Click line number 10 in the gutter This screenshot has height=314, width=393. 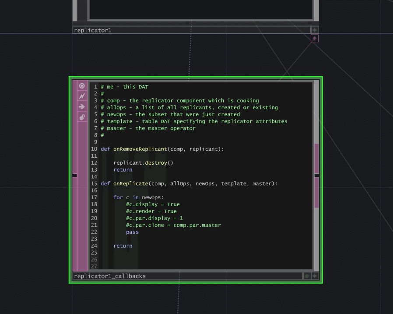[x=94, y=149]
